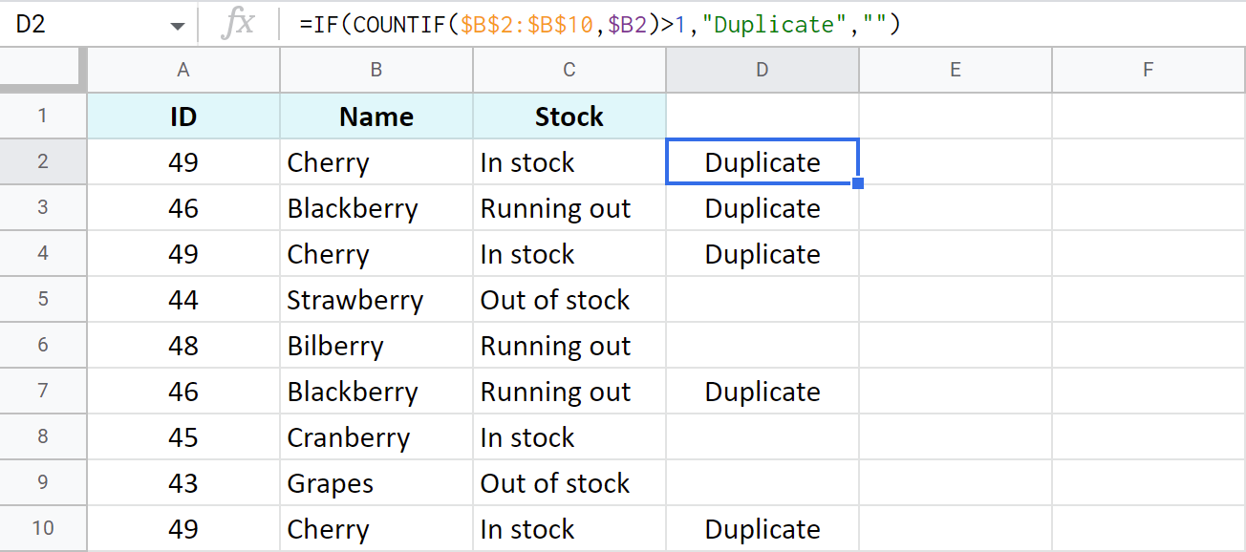Viewport: 1246px width, 552px height.
Task: Open the Name box dropdown arrow
Action: click(178, 21)
